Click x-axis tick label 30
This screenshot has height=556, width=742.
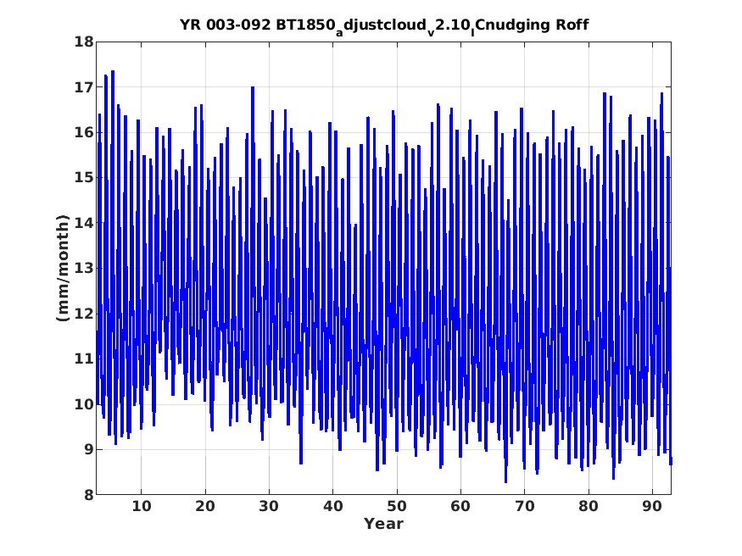point(269,506)
